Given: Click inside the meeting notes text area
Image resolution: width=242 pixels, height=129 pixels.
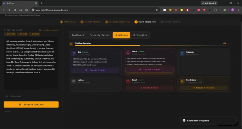Looking at the screenshot, I should (31, 63).
